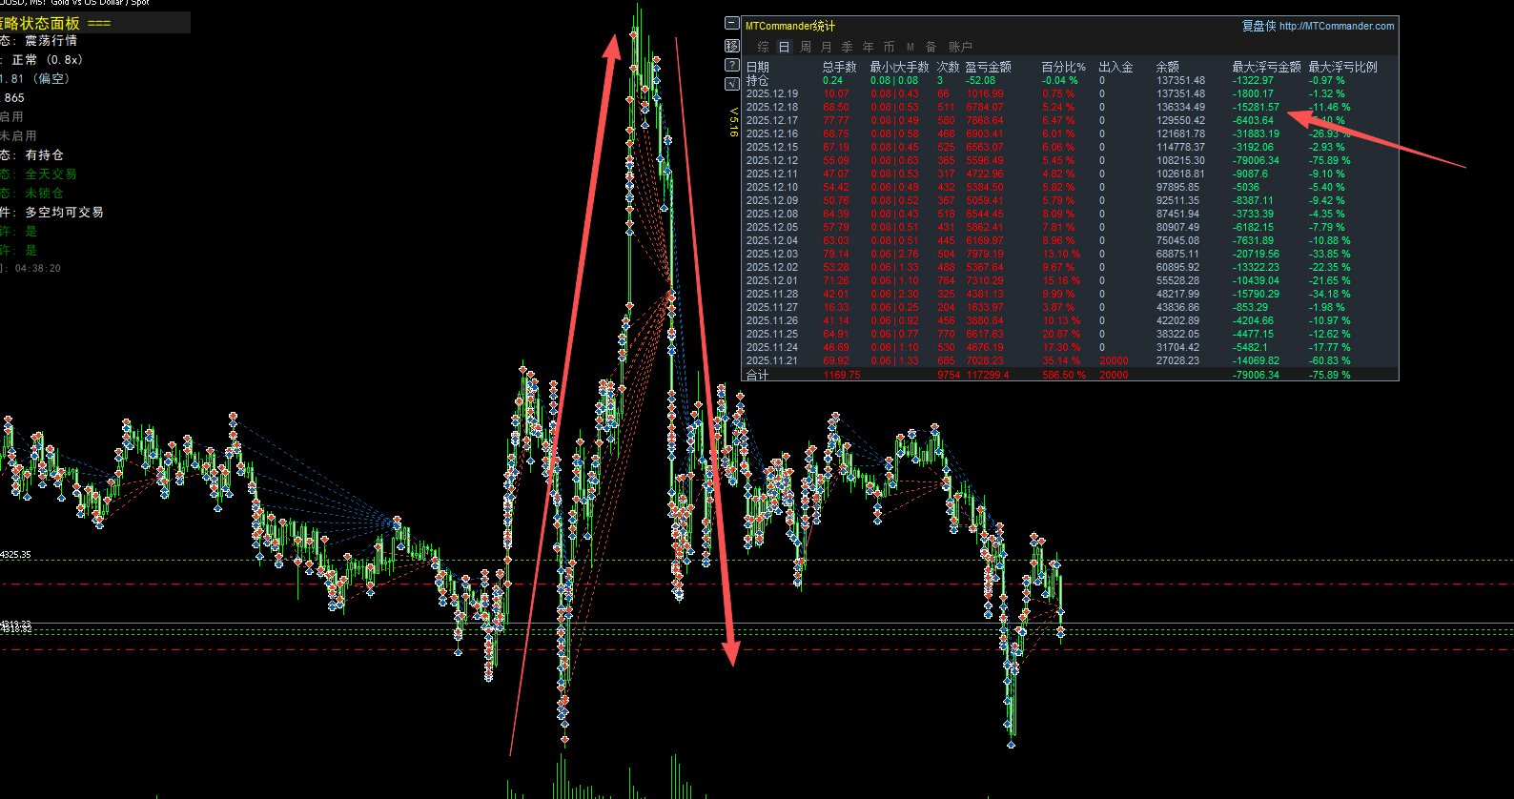Image resolution: width=1514 pixels, height=799 pixels.
Task: Click the 137351.48 balance in the 持仓 row
Action: pos(1180,80)
